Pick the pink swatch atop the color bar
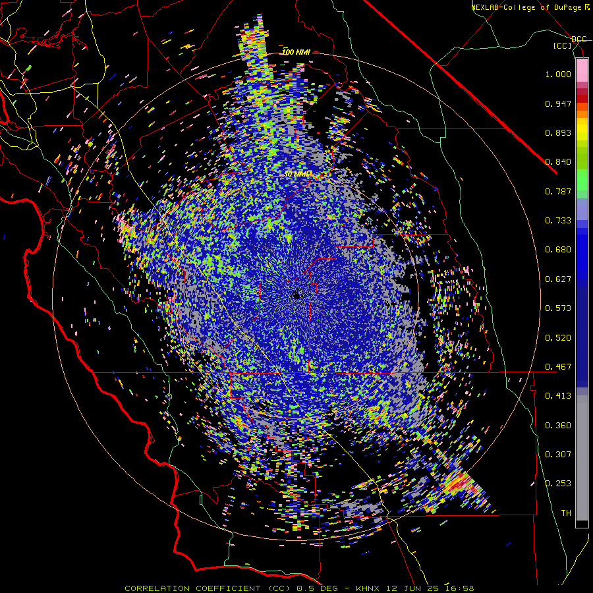The height and width of the screenshot is (593, 593). pyautogui.click(x=582, y=70)
